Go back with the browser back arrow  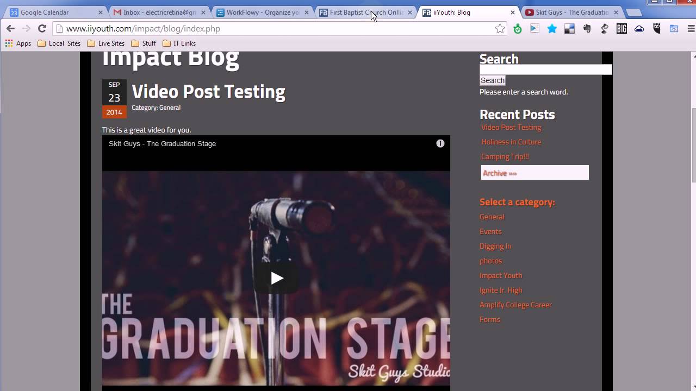click(10, 29)
